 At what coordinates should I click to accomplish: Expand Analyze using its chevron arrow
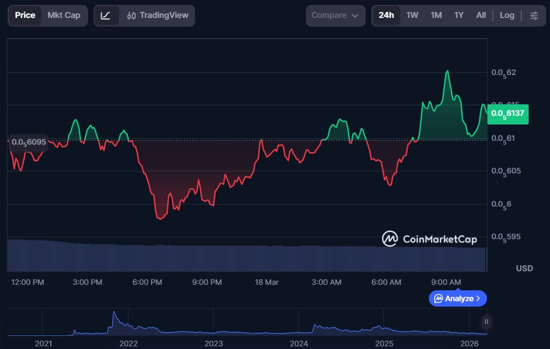[x=478, y=298]
